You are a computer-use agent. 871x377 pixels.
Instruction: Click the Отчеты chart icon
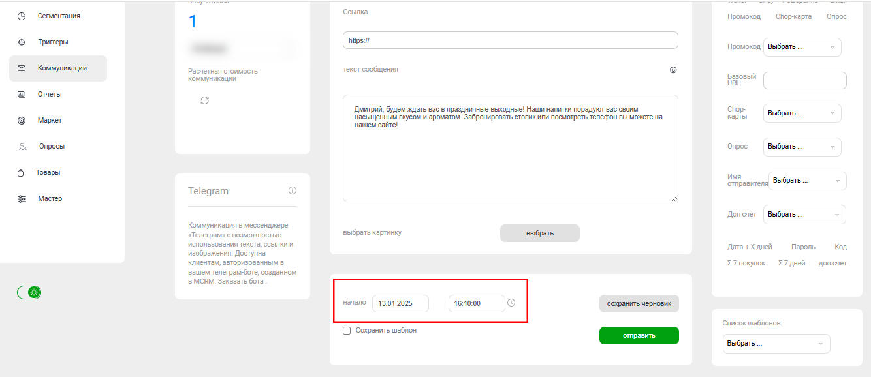22,94
